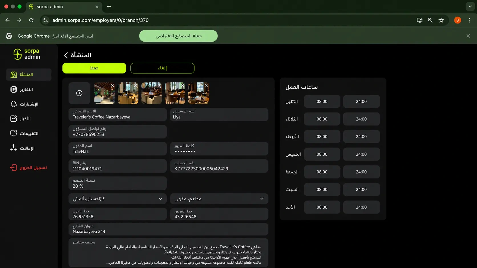Open a new browser tab
This screenshot has height=268, width=477.
click(x=109, y=7)
